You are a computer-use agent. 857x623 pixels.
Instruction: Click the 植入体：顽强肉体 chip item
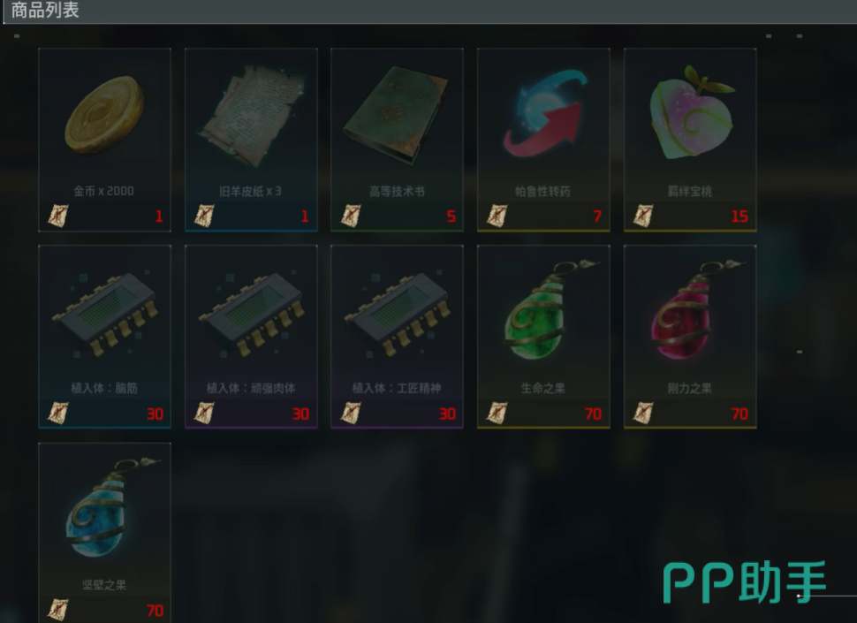[251, 314]
